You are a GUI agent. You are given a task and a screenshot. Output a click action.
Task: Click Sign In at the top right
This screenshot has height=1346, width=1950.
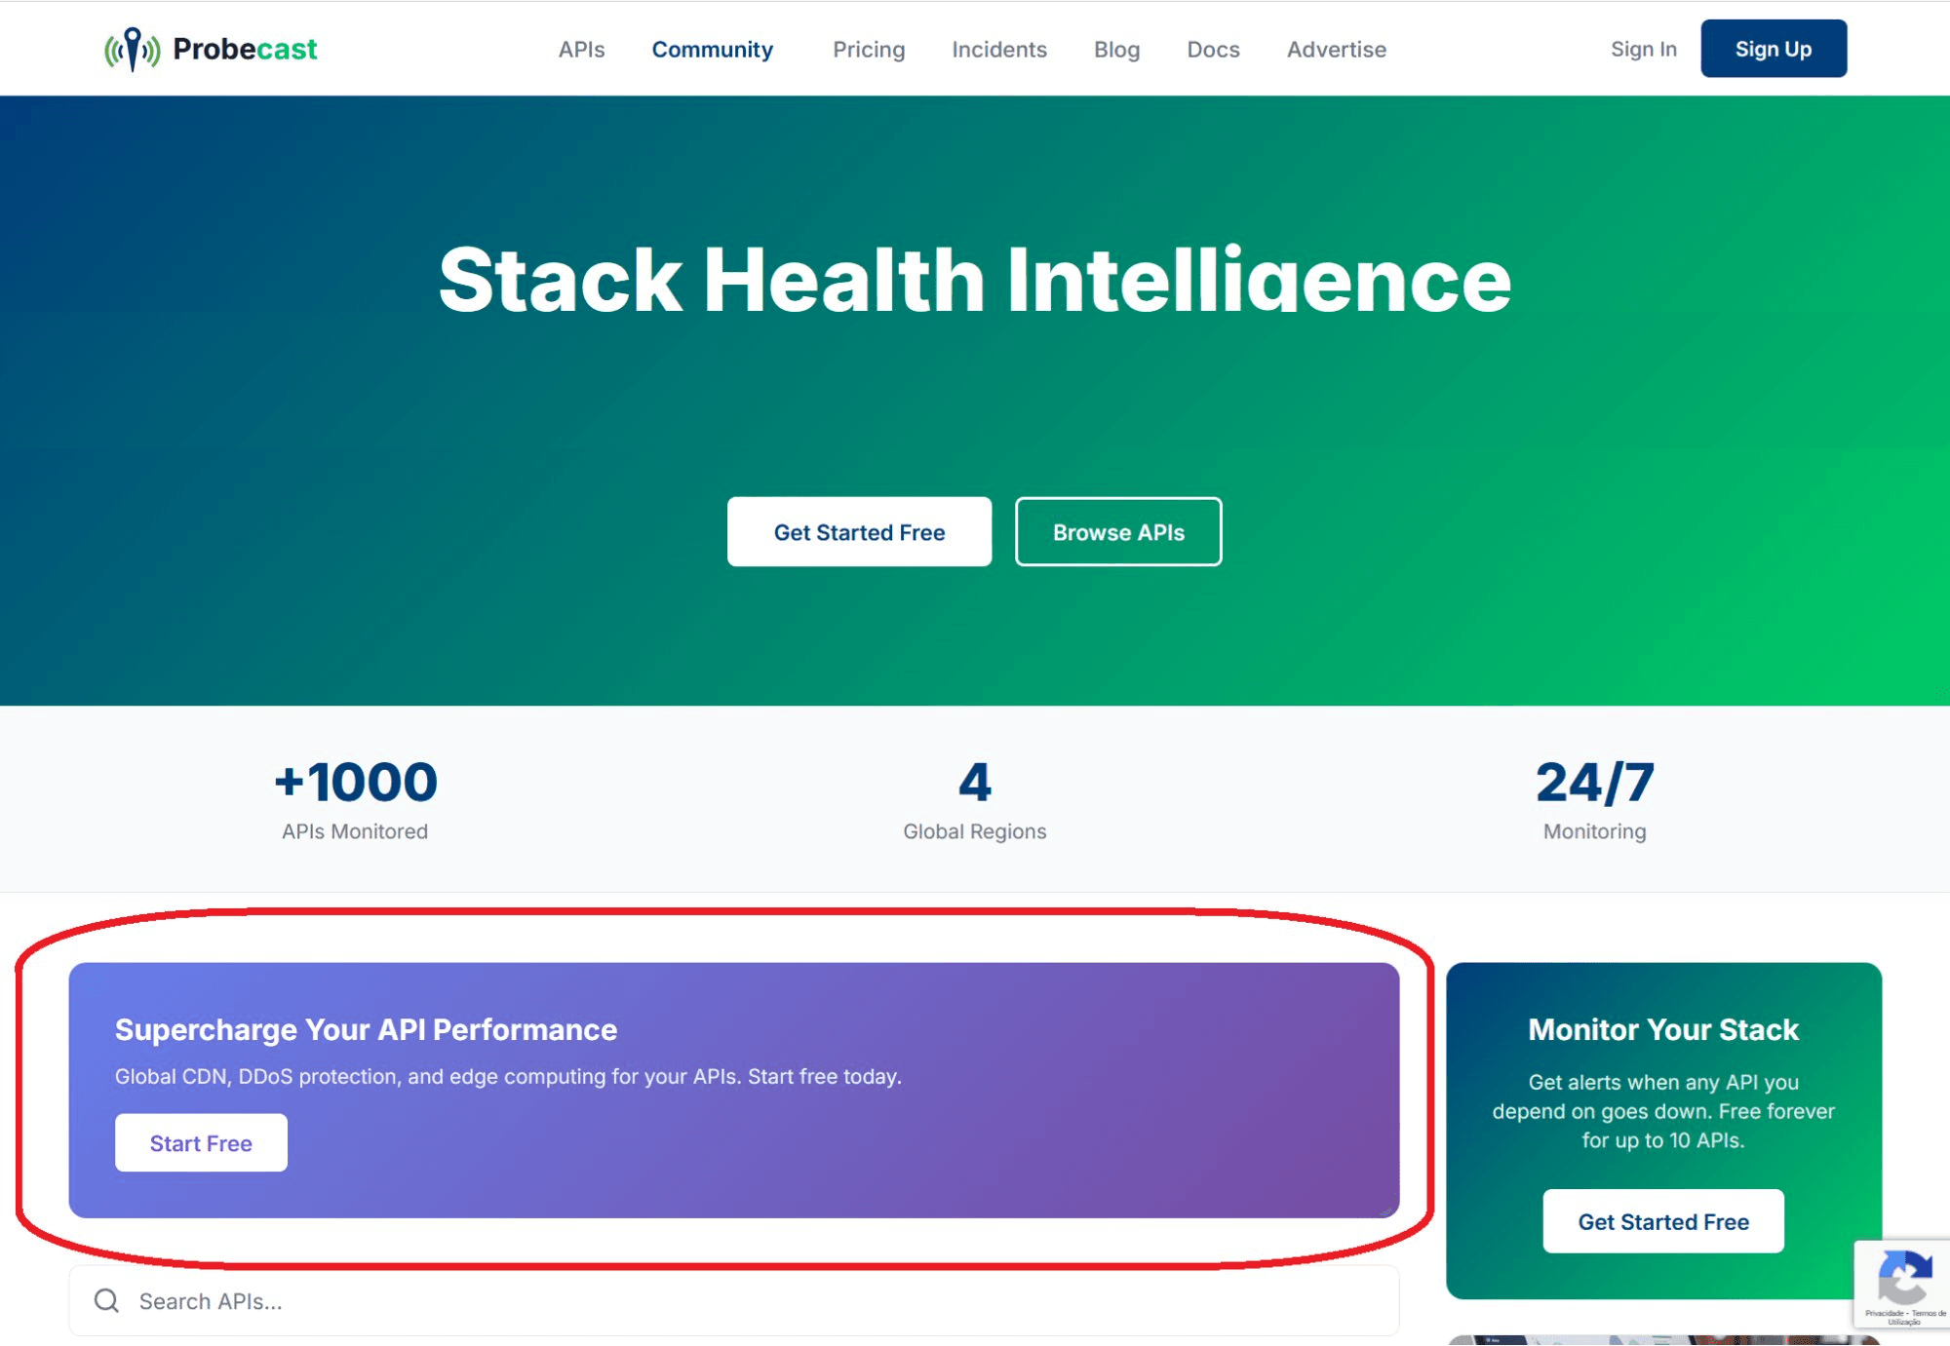(x=1643, y=49)
